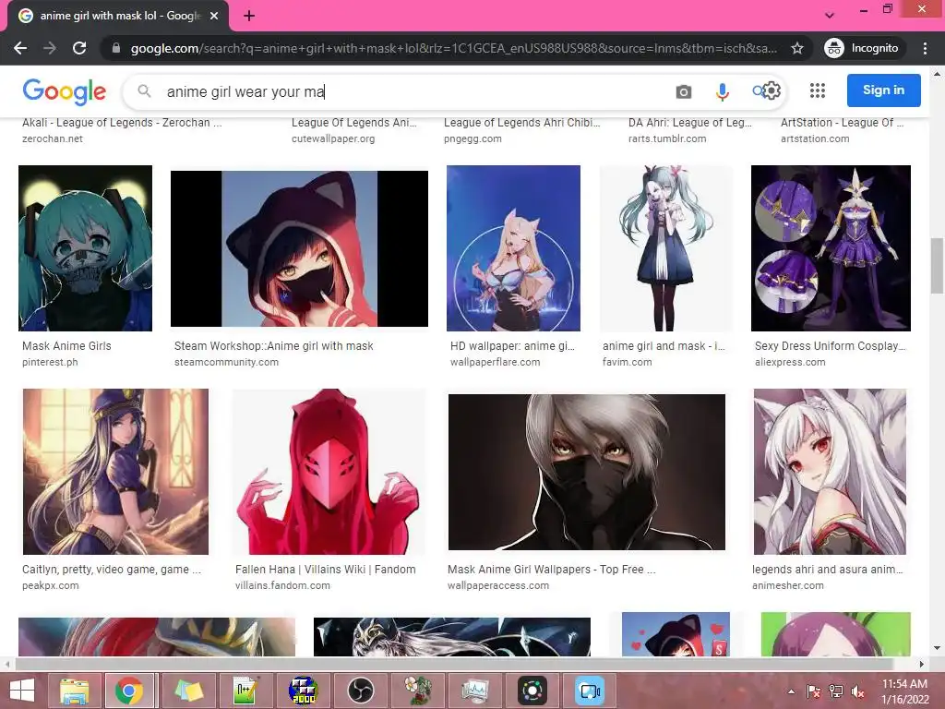Click the wallpaperflare.com source text
Screen dimensions: 945x709
[x=495, y=362]
